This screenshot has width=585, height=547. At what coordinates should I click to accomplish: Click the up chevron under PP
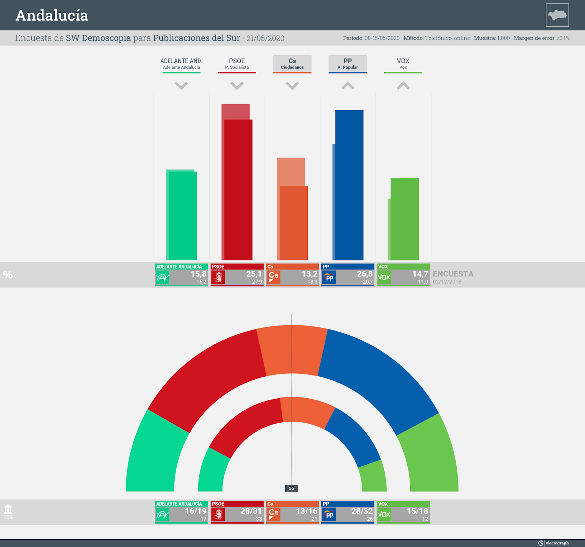tap(348, 86)
